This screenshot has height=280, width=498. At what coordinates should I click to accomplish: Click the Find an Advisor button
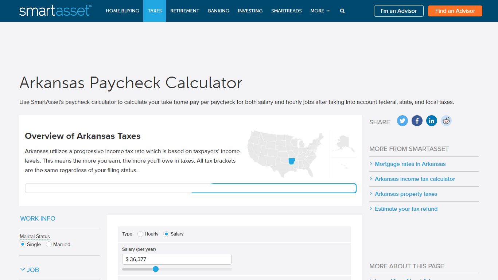455,11
